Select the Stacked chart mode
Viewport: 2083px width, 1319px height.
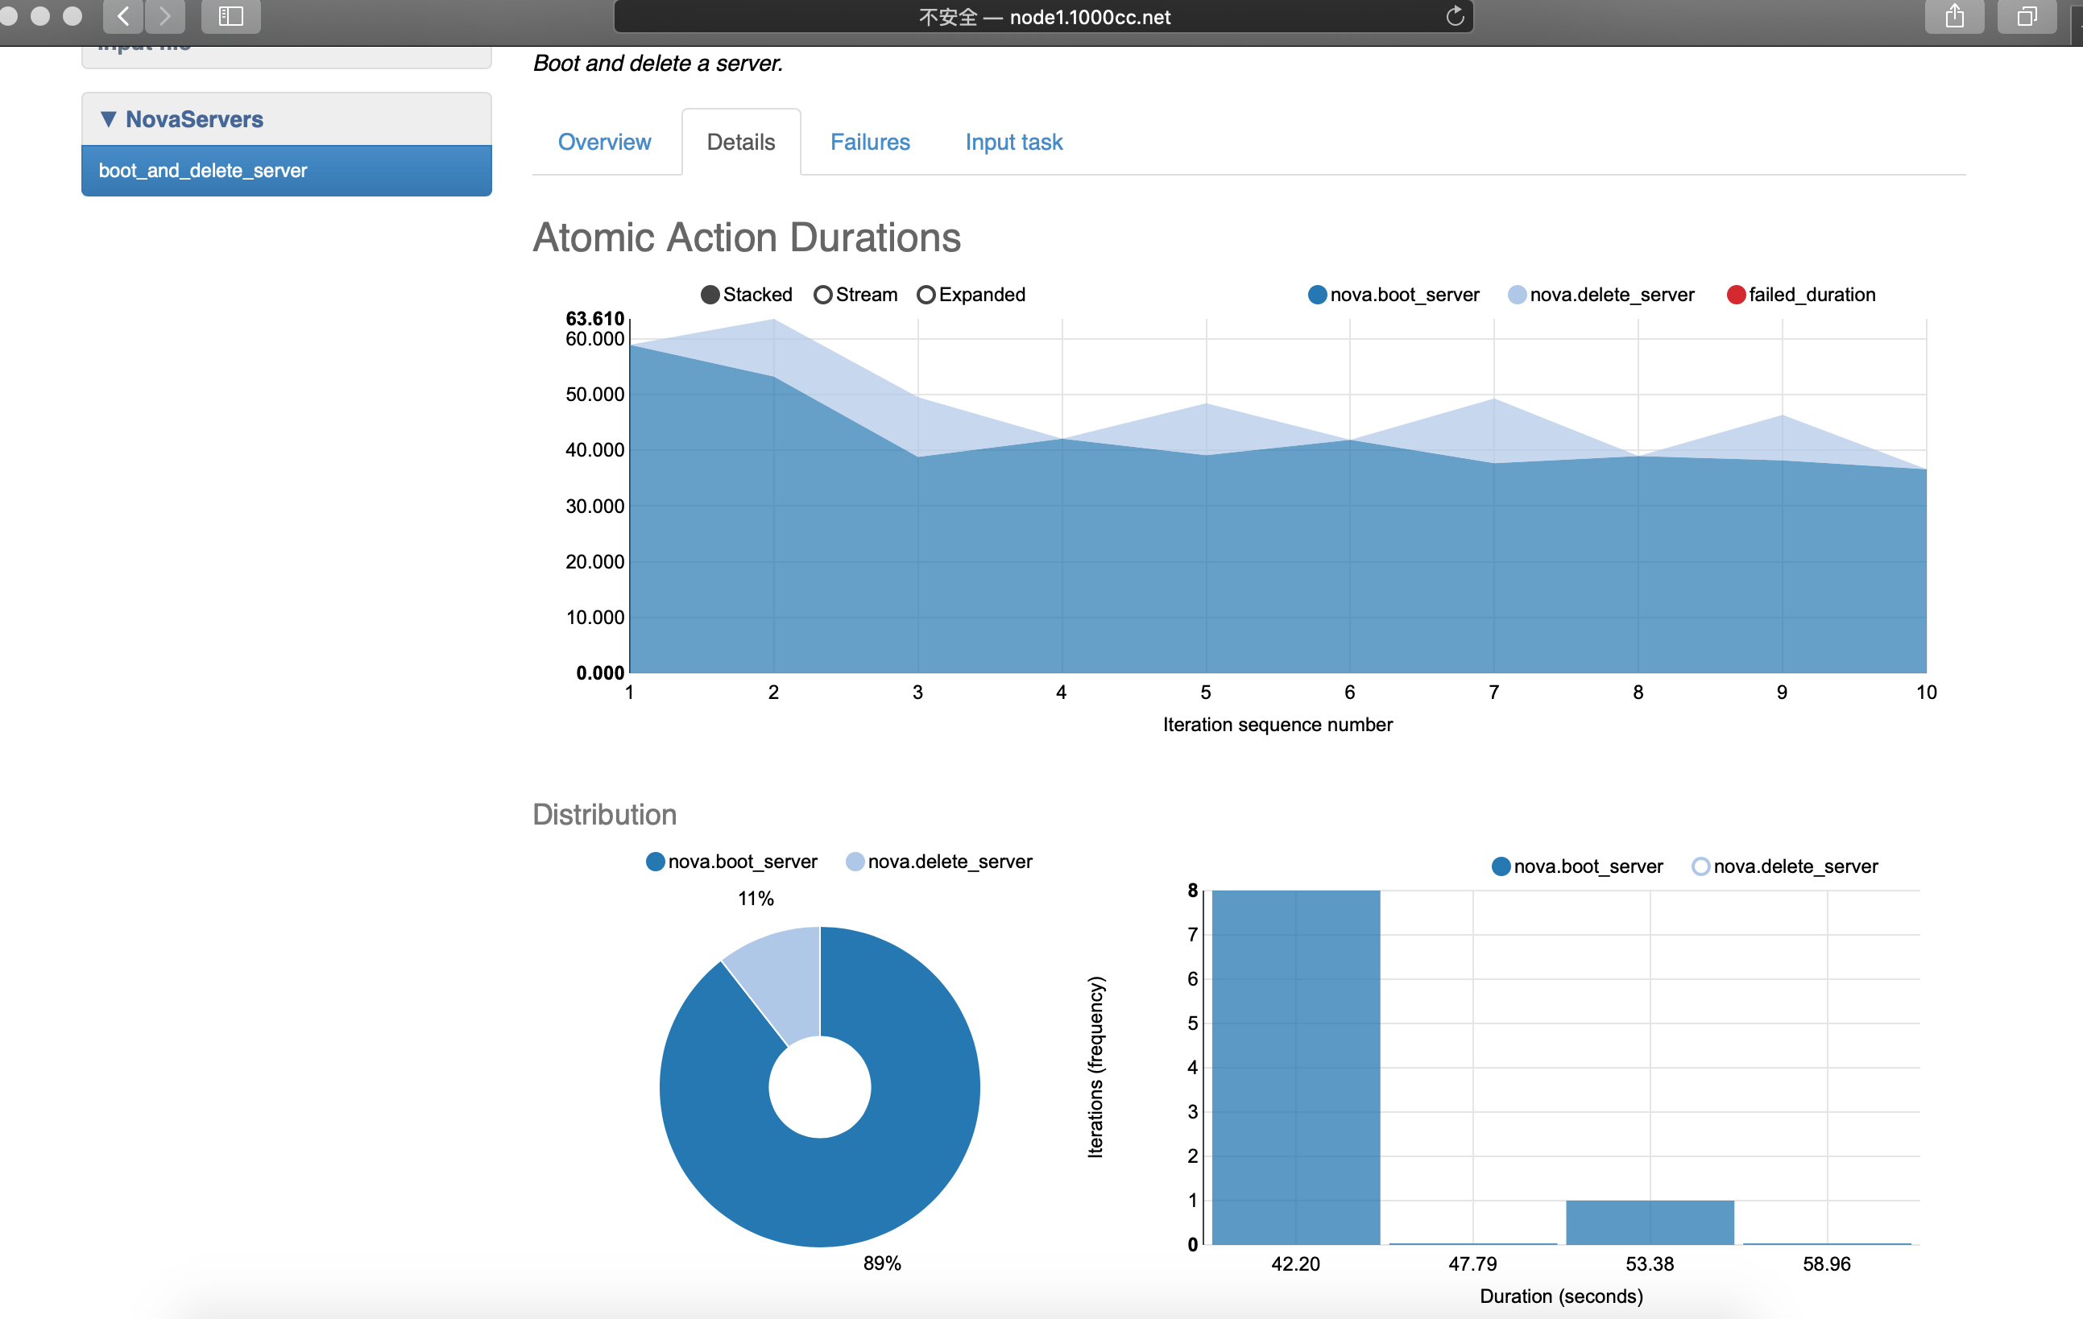710,295
